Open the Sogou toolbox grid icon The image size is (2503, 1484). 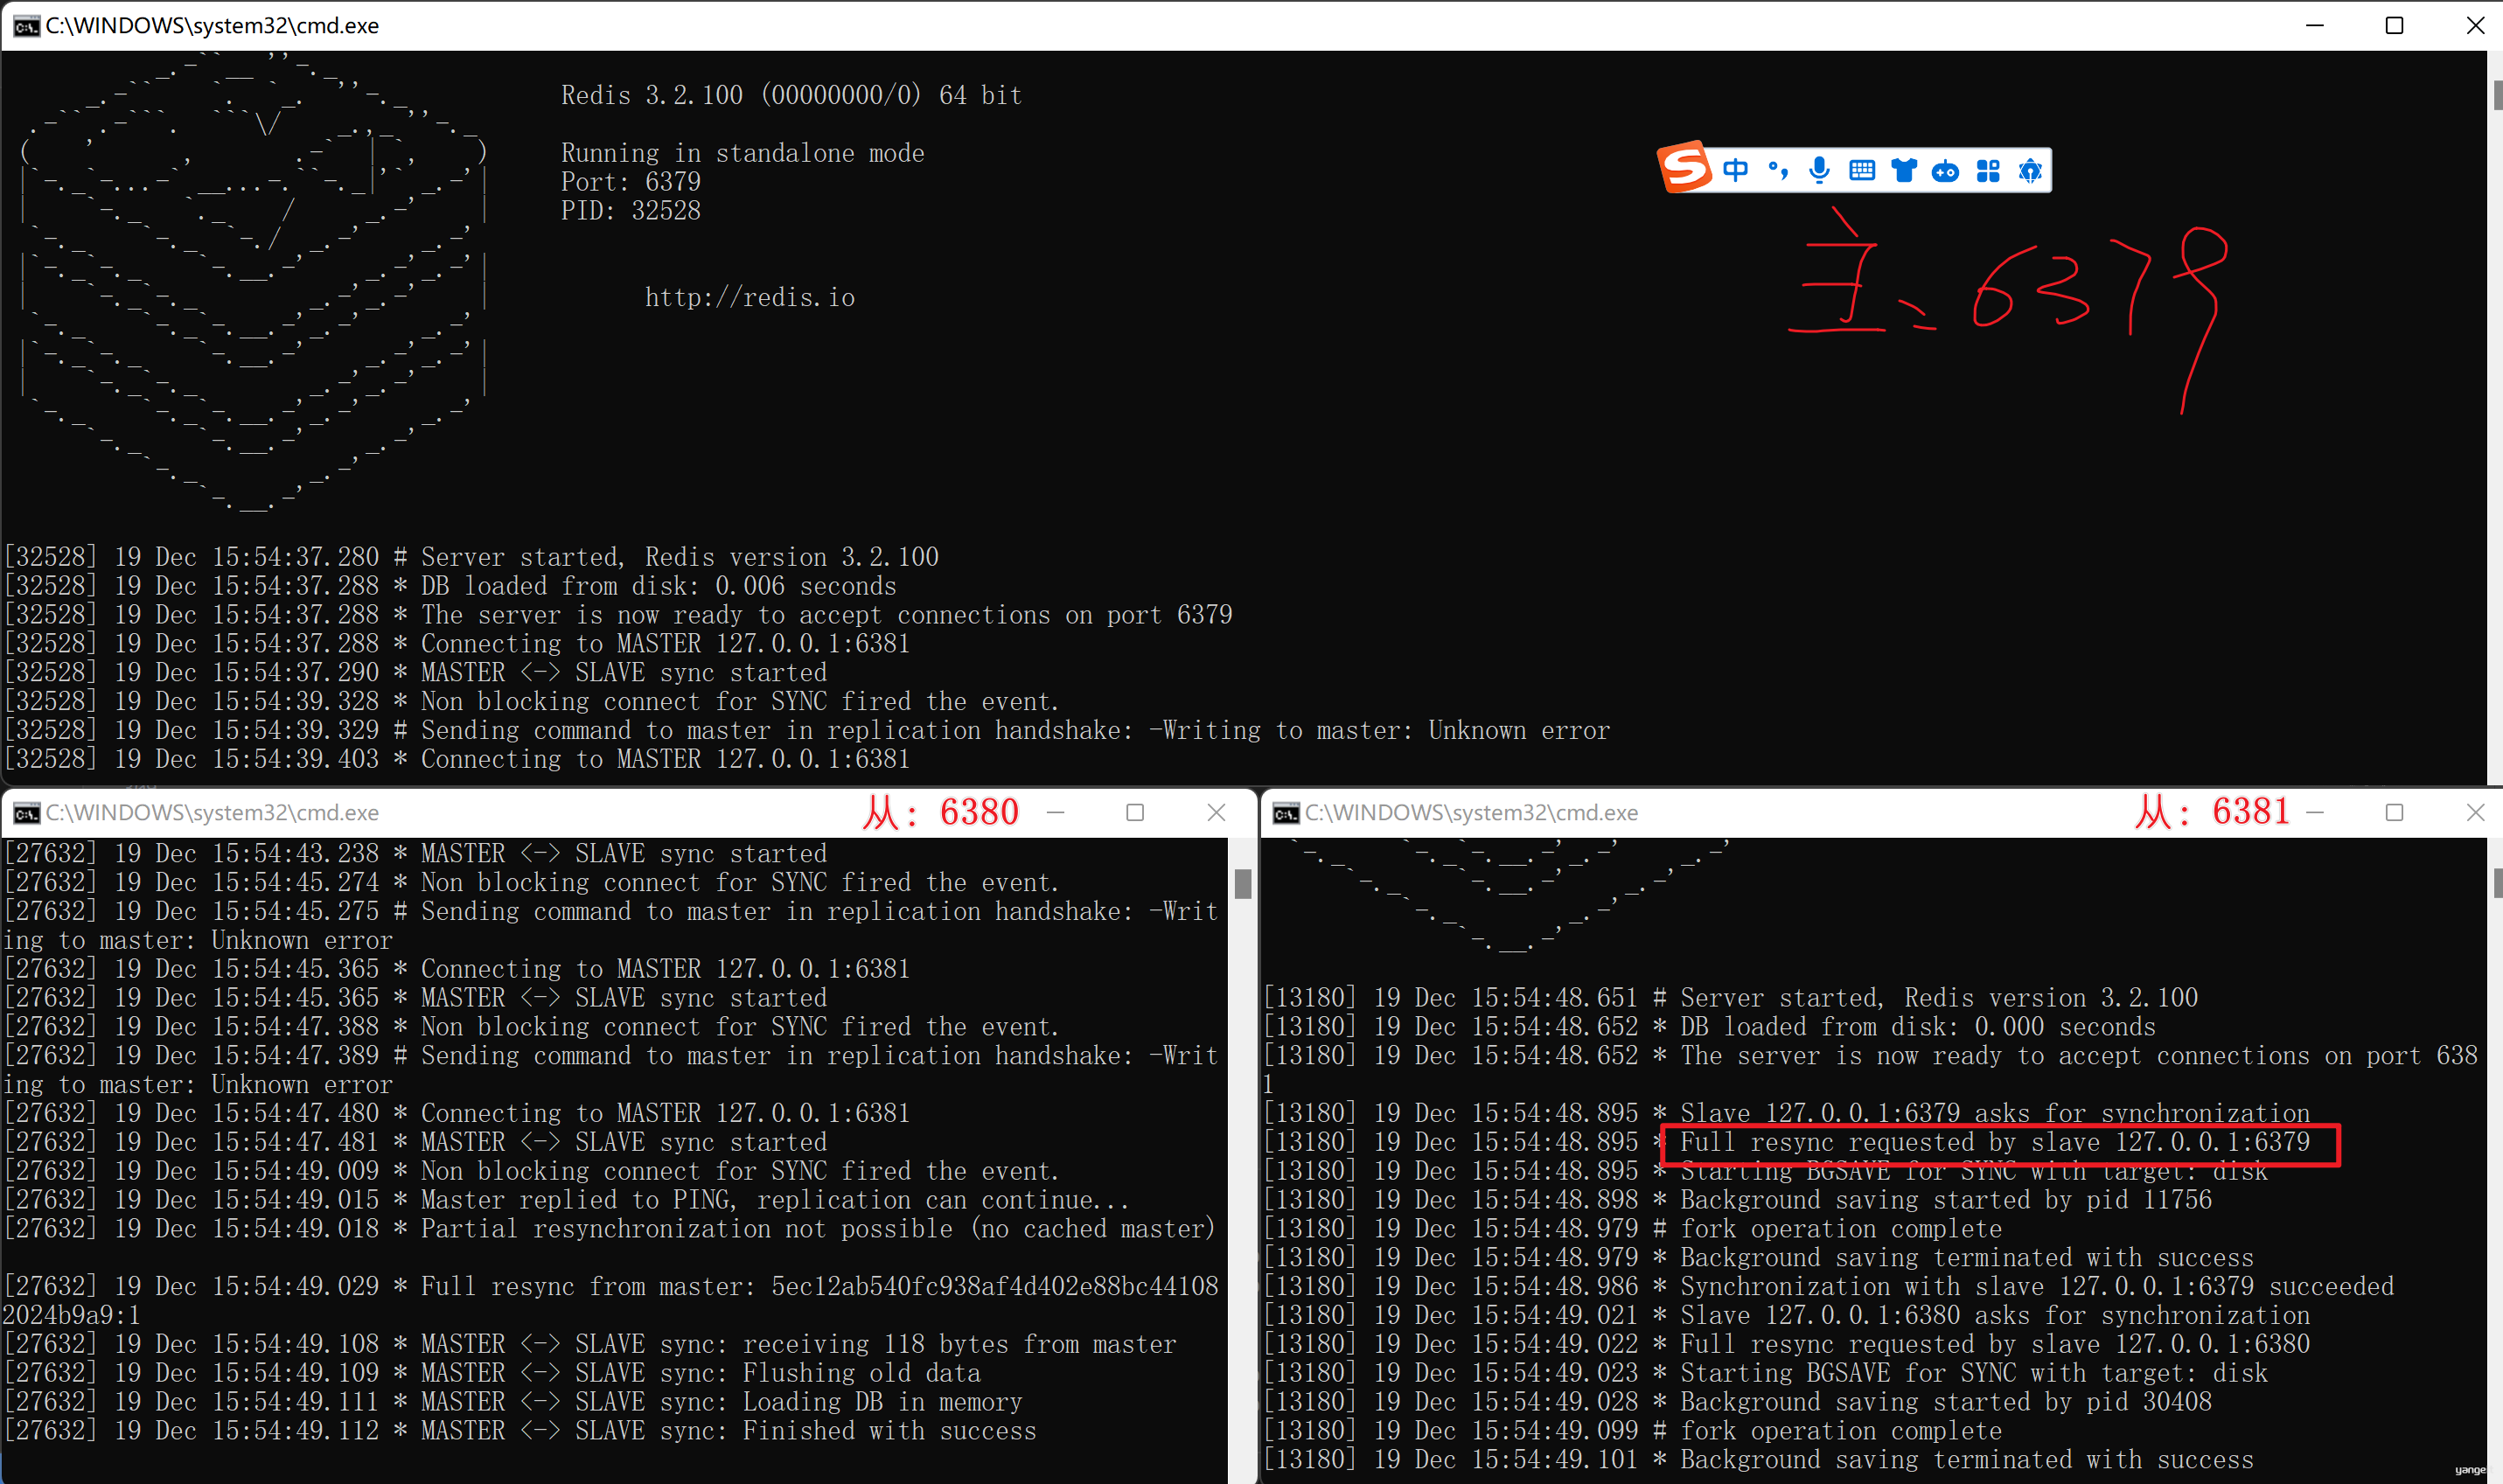[x=1988, y=171]
